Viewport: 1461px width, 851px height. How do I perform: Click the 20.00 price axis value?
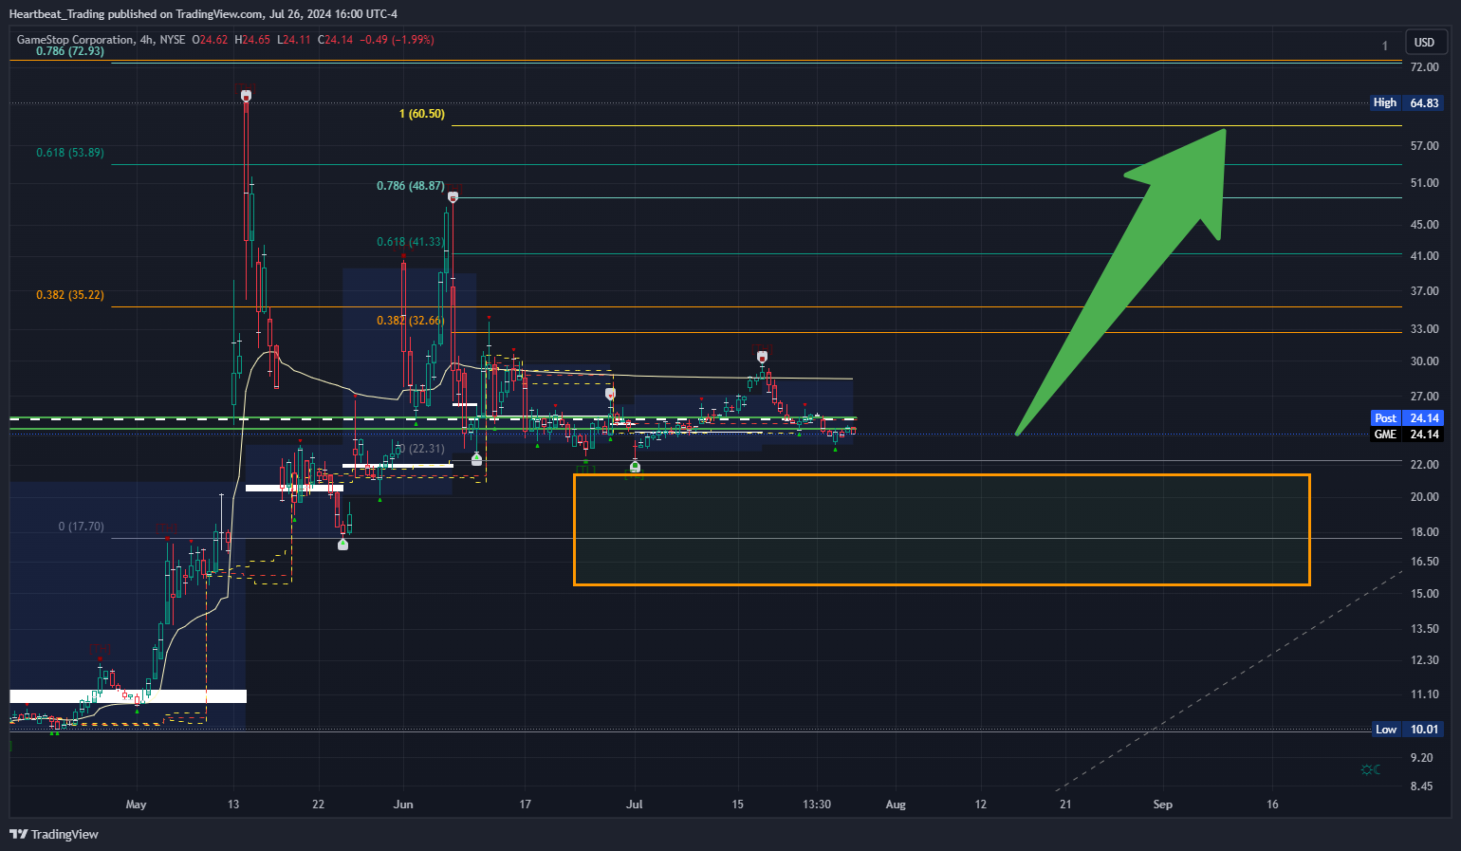point(1425,497)
